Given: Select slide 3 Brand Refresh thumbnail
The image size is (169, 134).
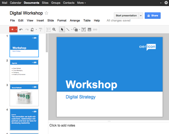Looking at the screenshot, I should (24, 95).
